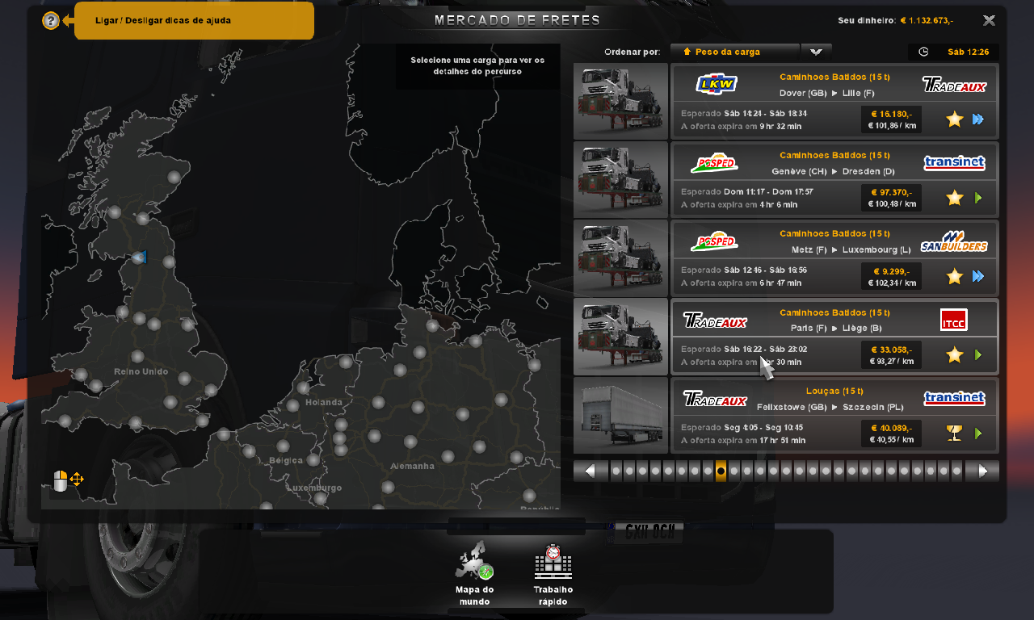Click the Seu dinheiro balance amount
Image resolution: width=1034 pixels, height=620 pixels.
927,20
